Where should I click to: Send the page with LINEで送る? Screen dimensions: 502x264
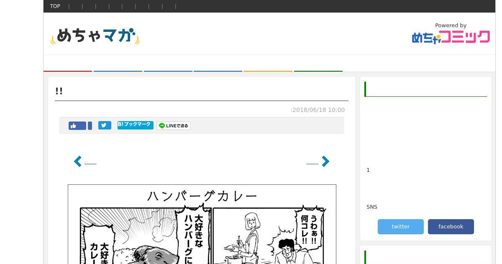click(174, 126)
